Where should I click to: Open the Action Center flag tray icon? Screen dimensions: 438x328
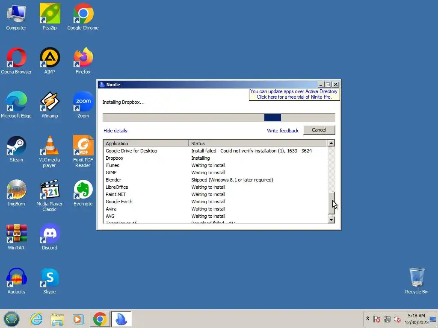(376, 319)
